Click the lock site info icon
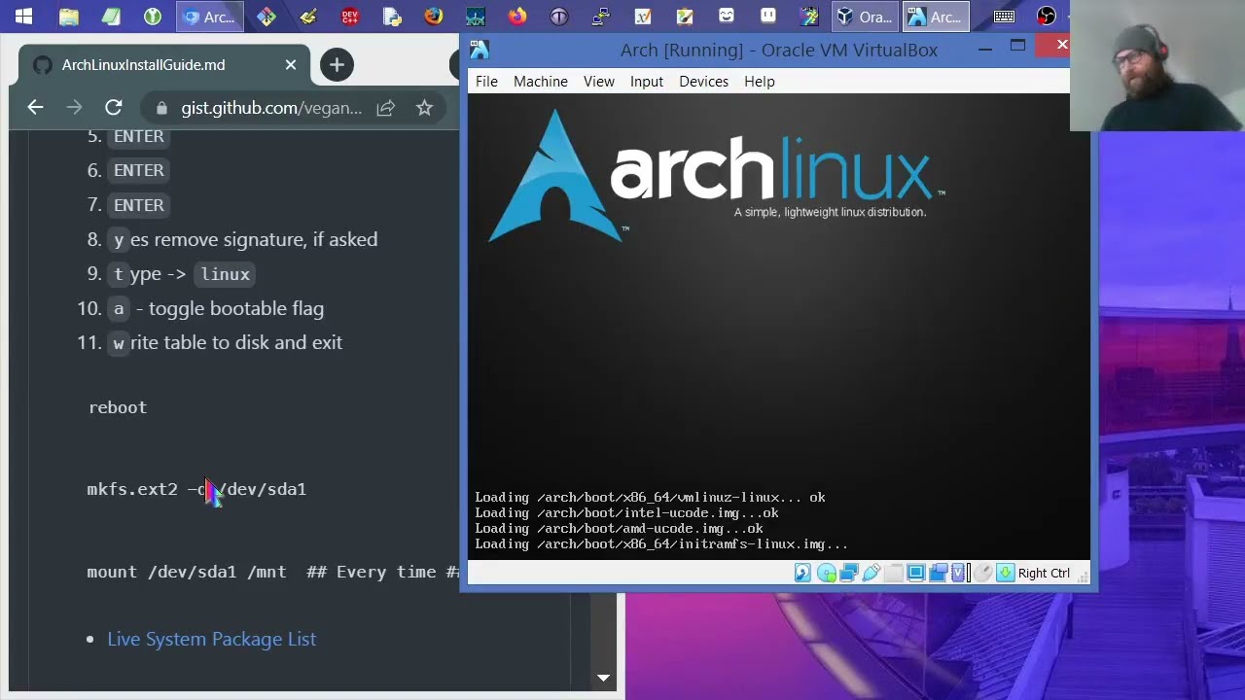Screen dimensions: 1245x700 pyautogui.click(x=161, y=108)
